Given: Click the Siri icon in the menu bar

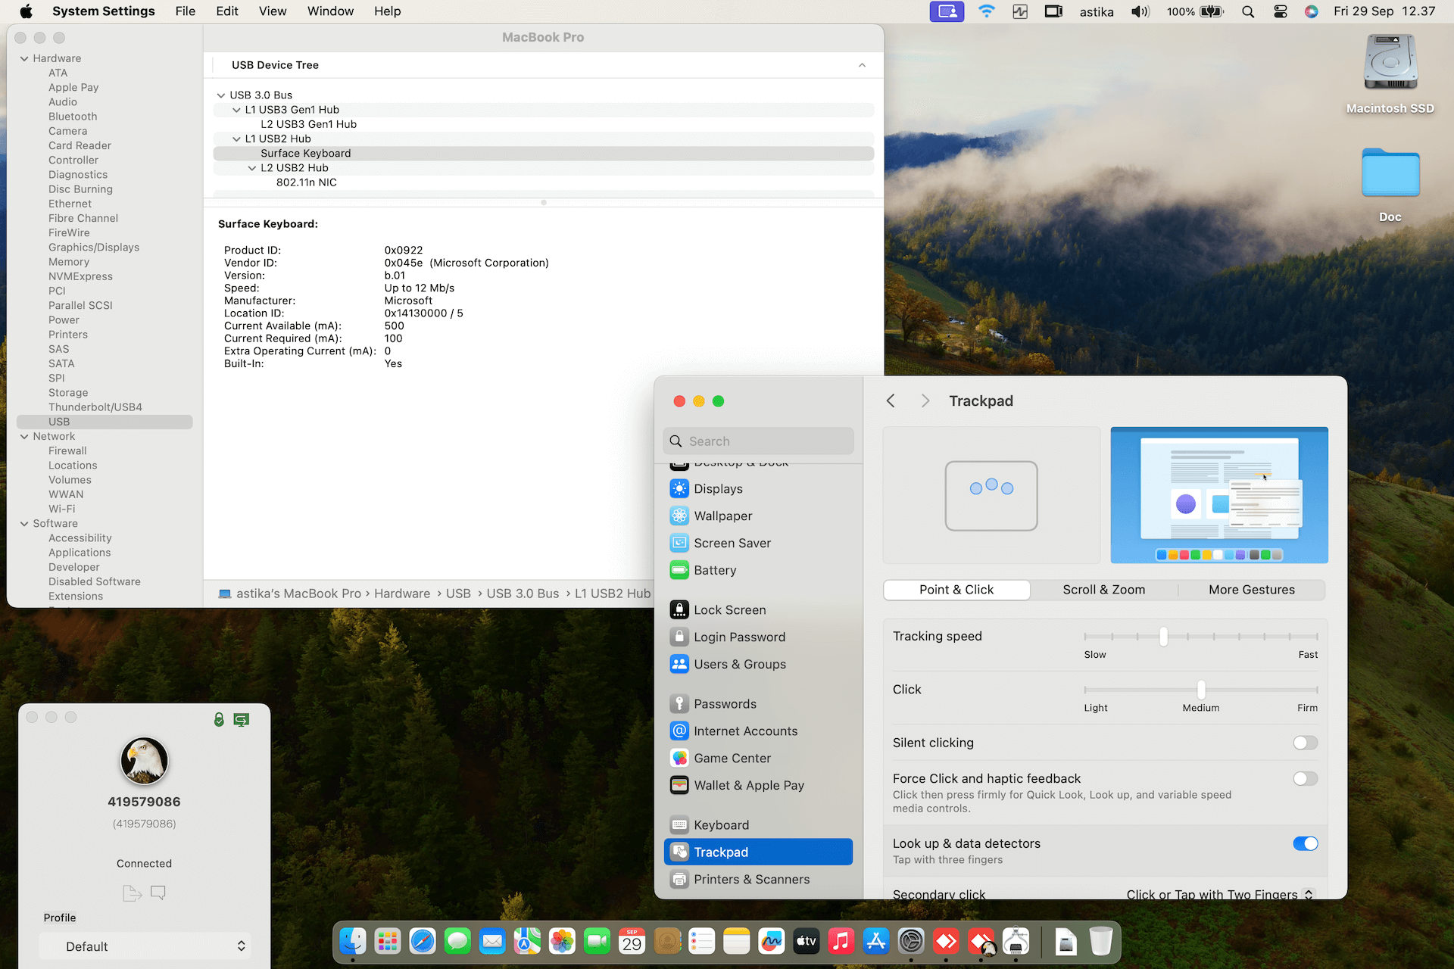Looking at the screenshot, I should (1312, 11).
